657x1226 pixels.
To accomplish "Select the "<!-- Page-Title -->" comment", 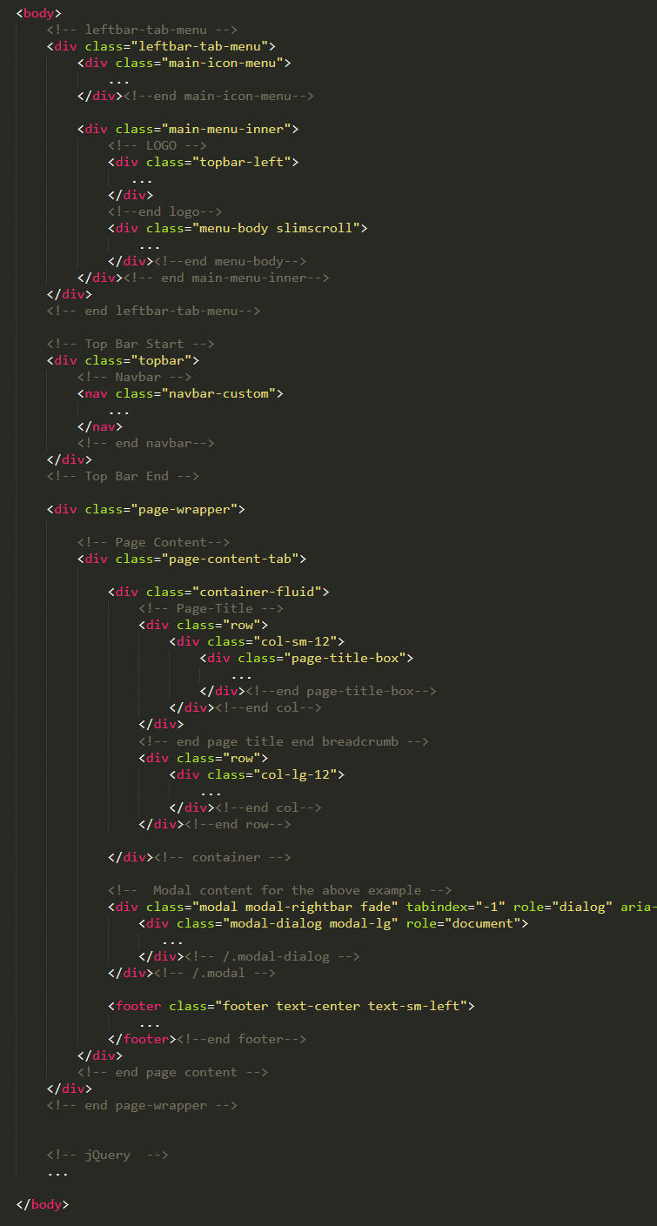I will click(211, 608).
